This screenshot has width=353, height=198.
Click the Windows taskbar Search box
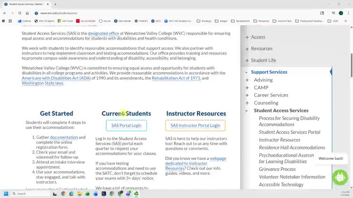tap(31, 194)
